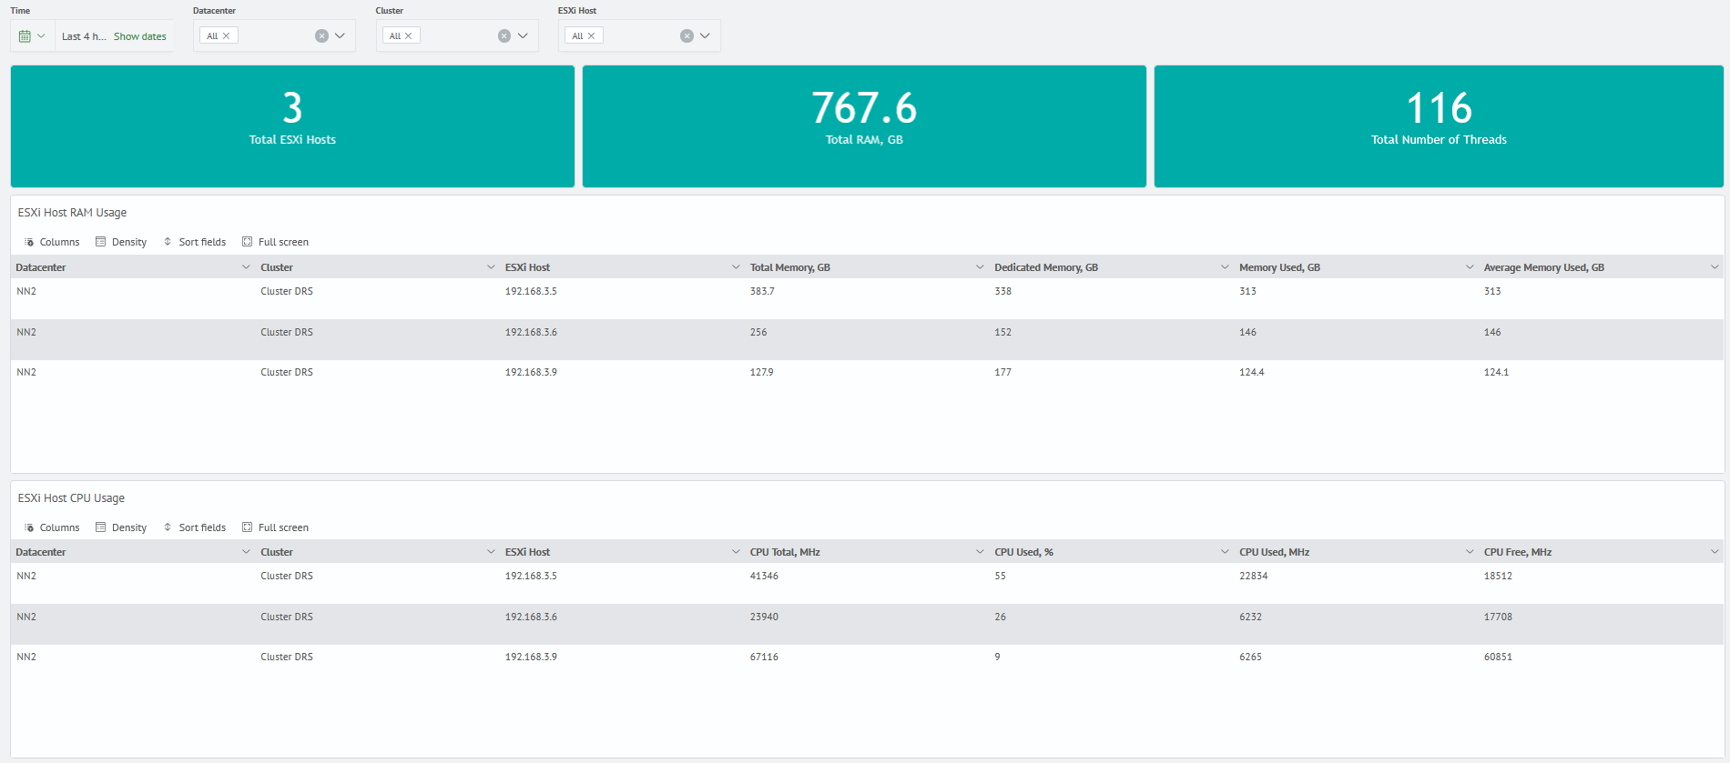Open Datacenter column menu in RAM table
The image size is (1730, 763).
click(246, 267)
